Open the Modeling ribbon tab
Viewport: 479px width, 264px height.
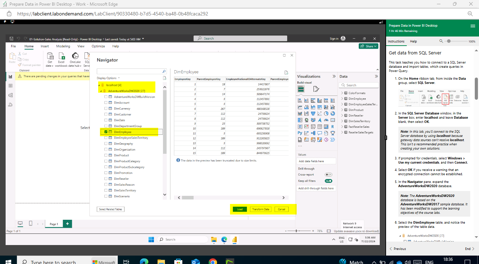[63, 46]
